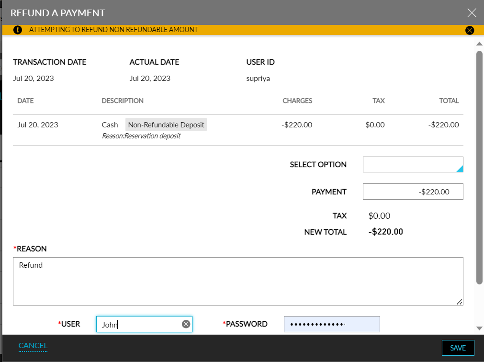This screenshot has height=362, width=484.
Task: Click the scrollbar up arrow
Action: [x=479, y=44]
